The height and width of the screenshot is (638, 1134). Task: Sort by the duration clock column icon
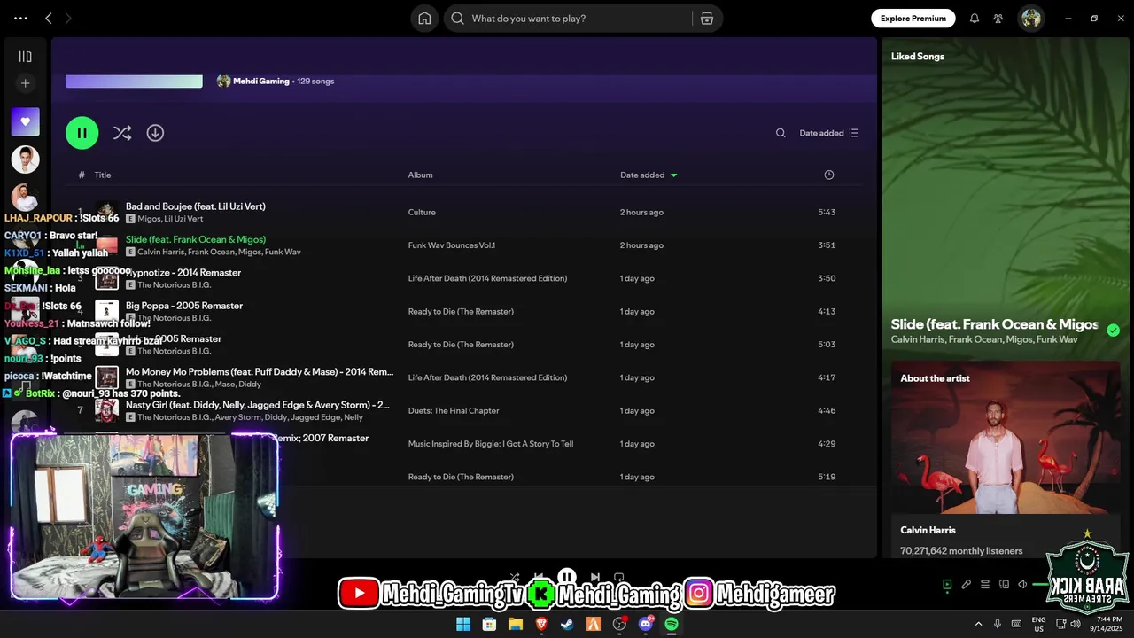tap(829, 175)
